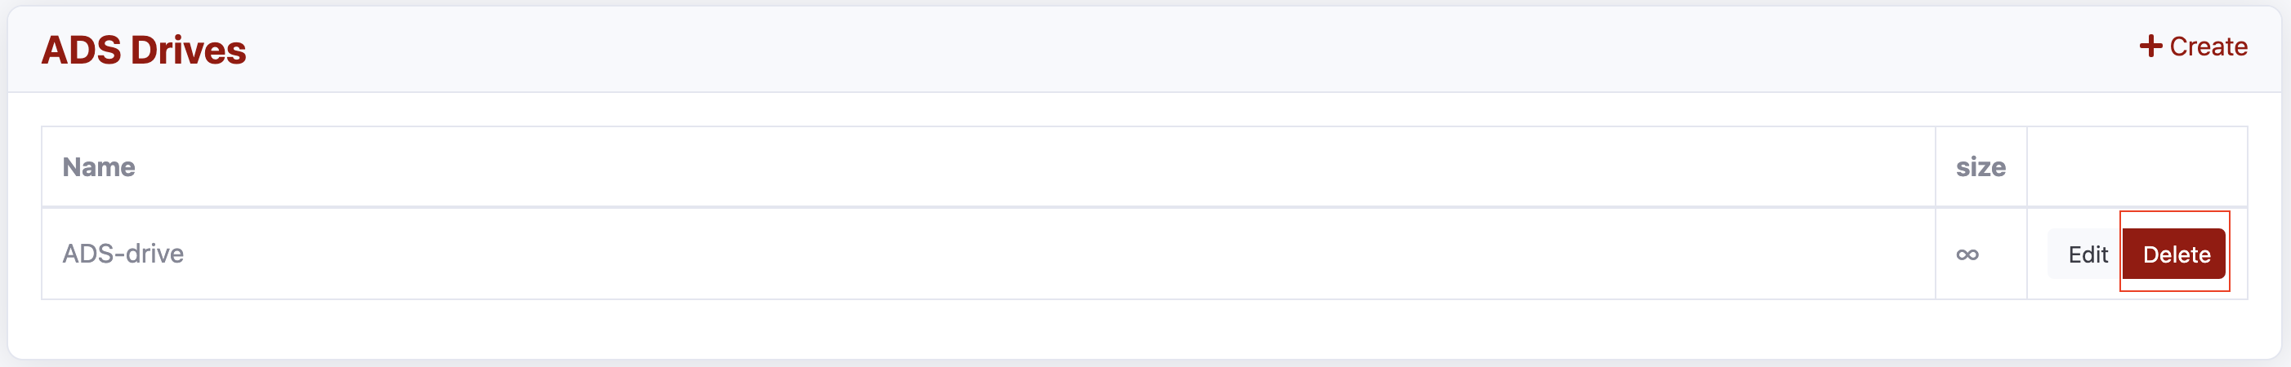Image resolution: width=2291 pixels, height=367 pixels.
Task: Click the ADS Drives heading
Action: [144, 50]
